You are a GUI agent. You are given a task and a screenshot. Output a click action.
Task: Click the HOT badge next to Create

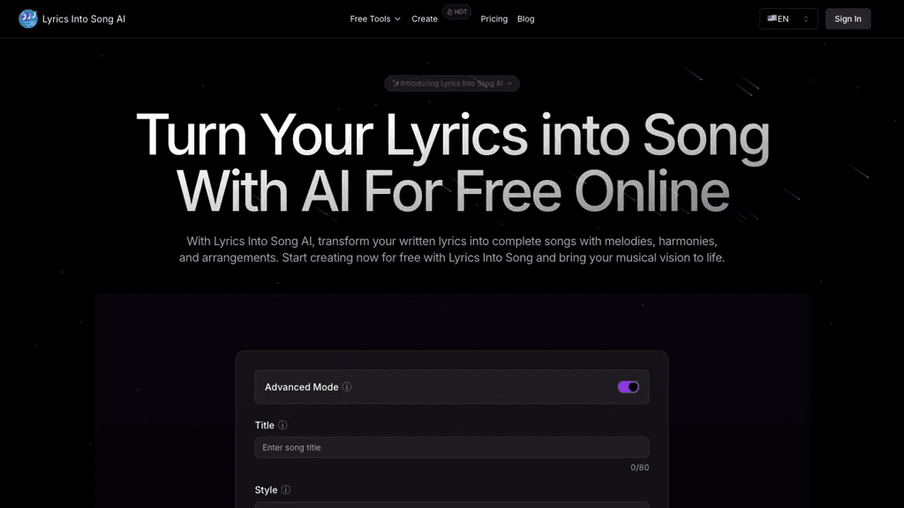(x=456, y=11)
